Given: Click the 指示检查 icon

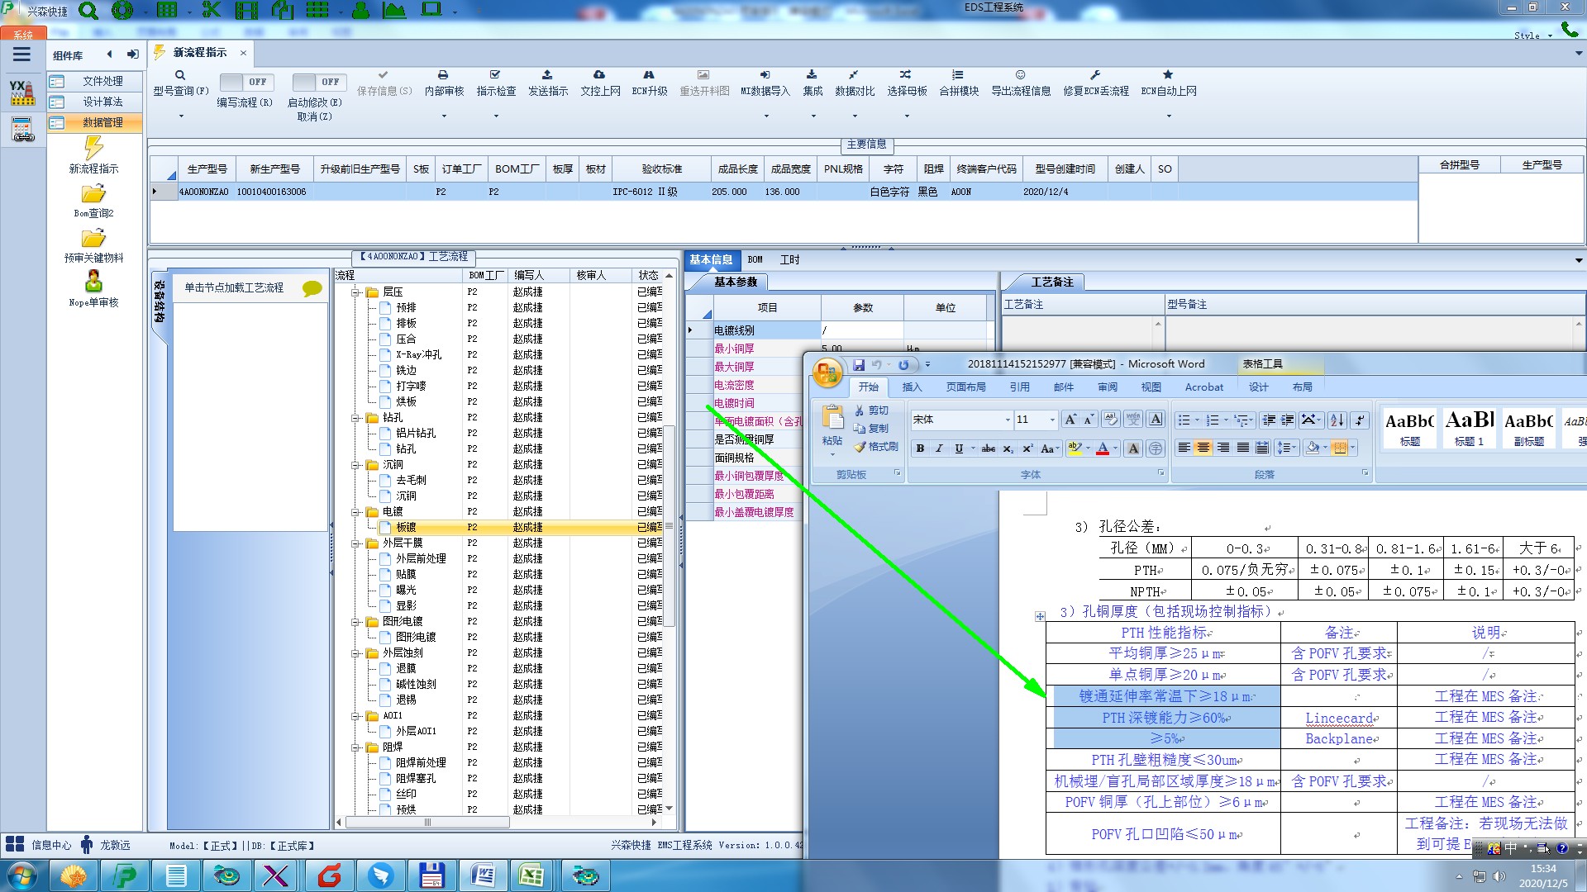Looking at the screenshot, I should pos(495,75).
